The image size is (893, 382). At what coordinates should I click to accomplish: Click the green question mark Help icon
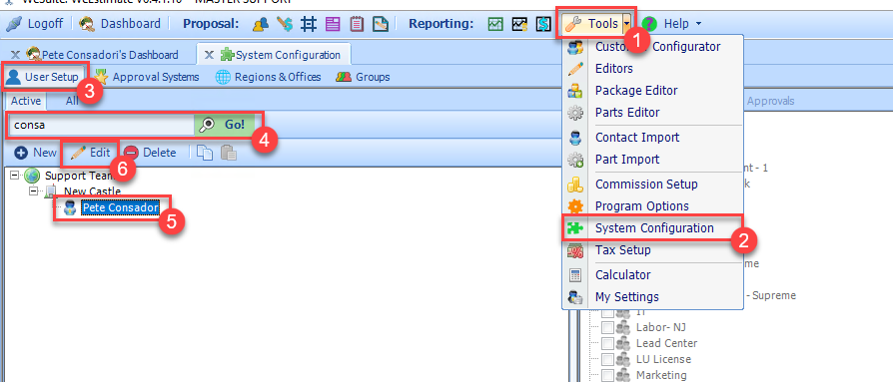pos(650,24)
